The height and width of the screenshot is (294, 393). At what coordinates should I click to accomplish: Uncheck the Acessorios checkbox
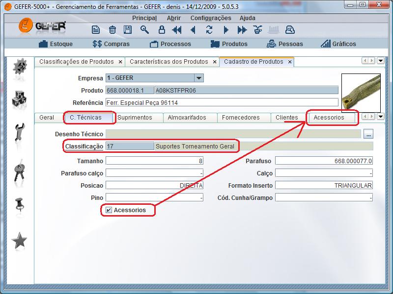point(109,210)
